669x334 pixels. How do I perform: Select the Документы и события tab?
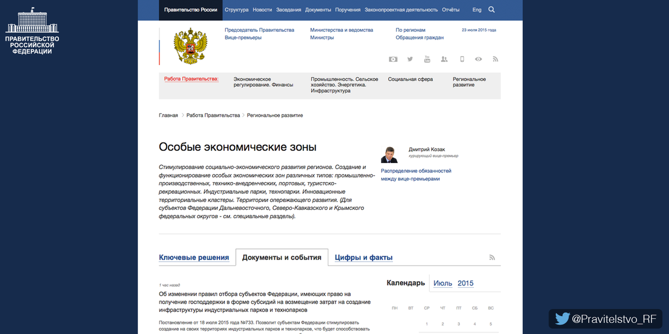[x=282, y=258]
